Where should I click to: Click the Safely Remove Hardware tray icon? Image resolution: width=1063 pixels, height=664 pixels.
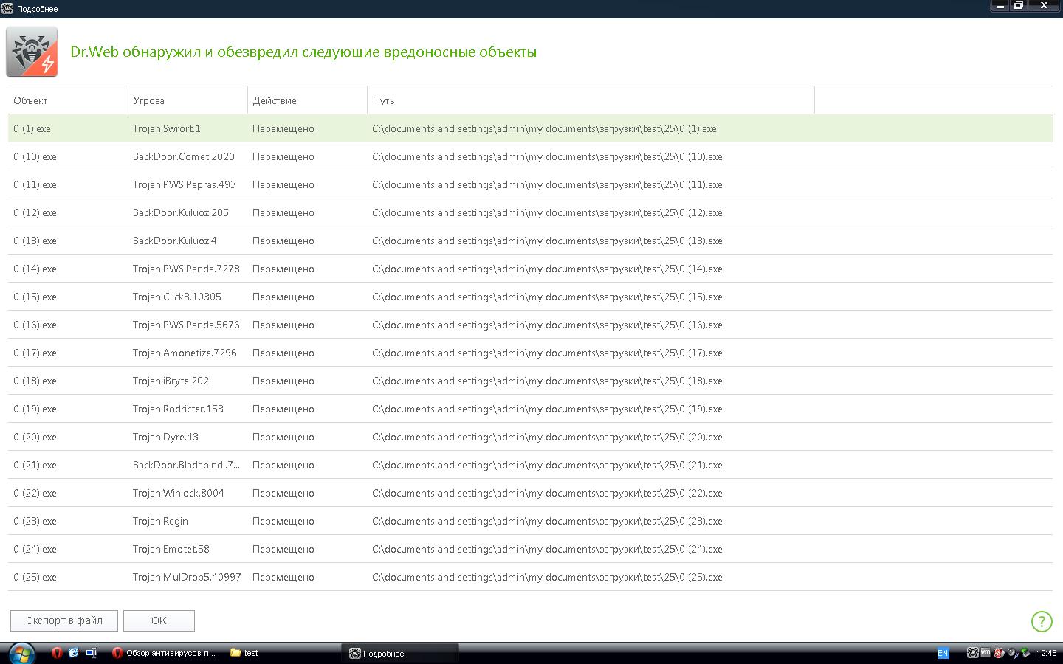(x=1025, y=653)
